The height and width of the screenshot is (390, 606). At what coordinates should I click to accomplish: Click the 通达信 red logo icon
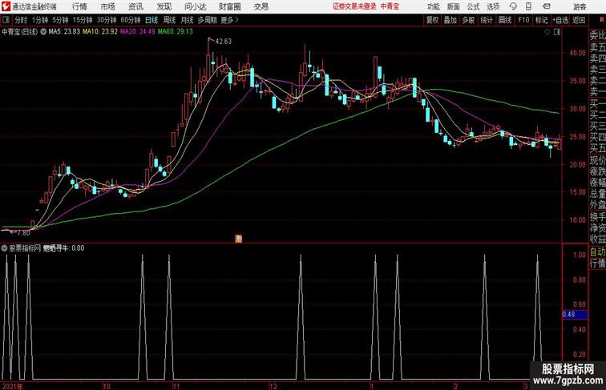coord(6,6)
